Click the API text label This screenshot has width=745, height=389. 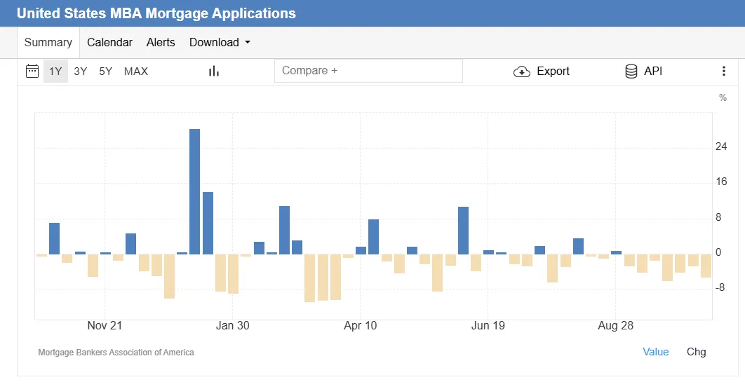(653, 71)
